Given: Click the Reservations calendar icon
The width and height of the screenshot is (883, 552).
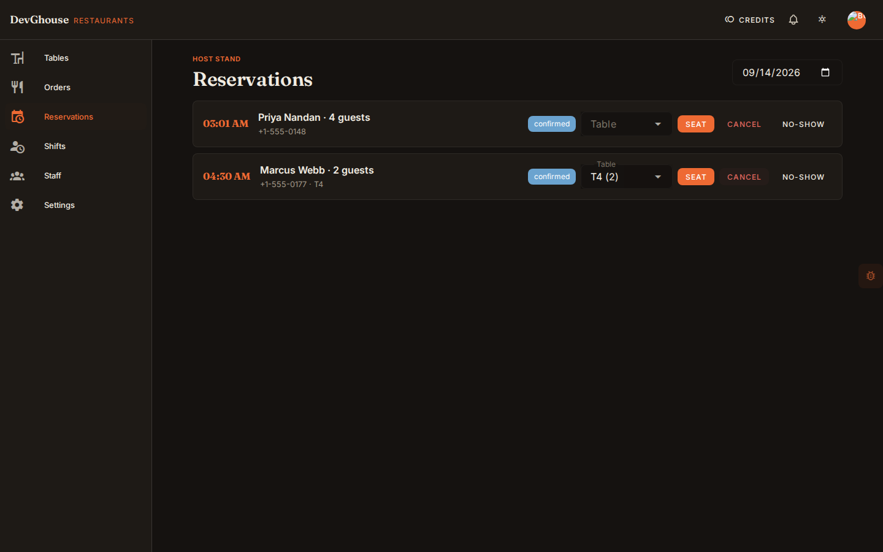Looking at the screenshot, I should click(x=17, y=117).
